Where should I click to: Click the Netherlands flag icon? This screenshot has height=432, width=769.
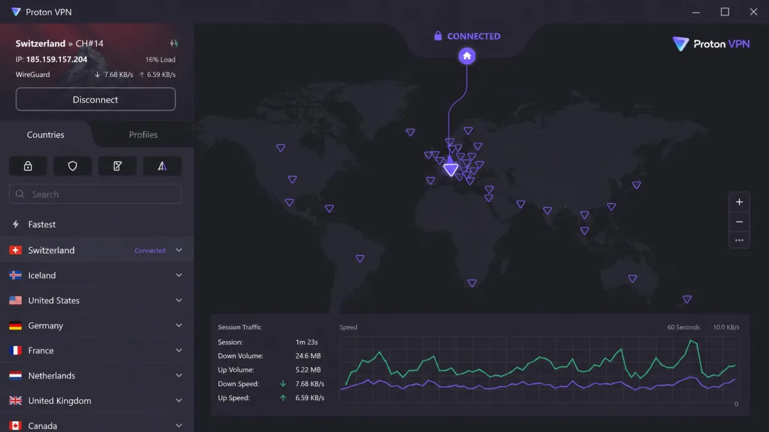point(15,376)
